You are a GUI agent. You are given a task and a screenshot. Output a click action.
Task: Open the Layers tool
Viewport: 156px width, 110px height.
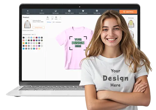(x=56, y=18)
